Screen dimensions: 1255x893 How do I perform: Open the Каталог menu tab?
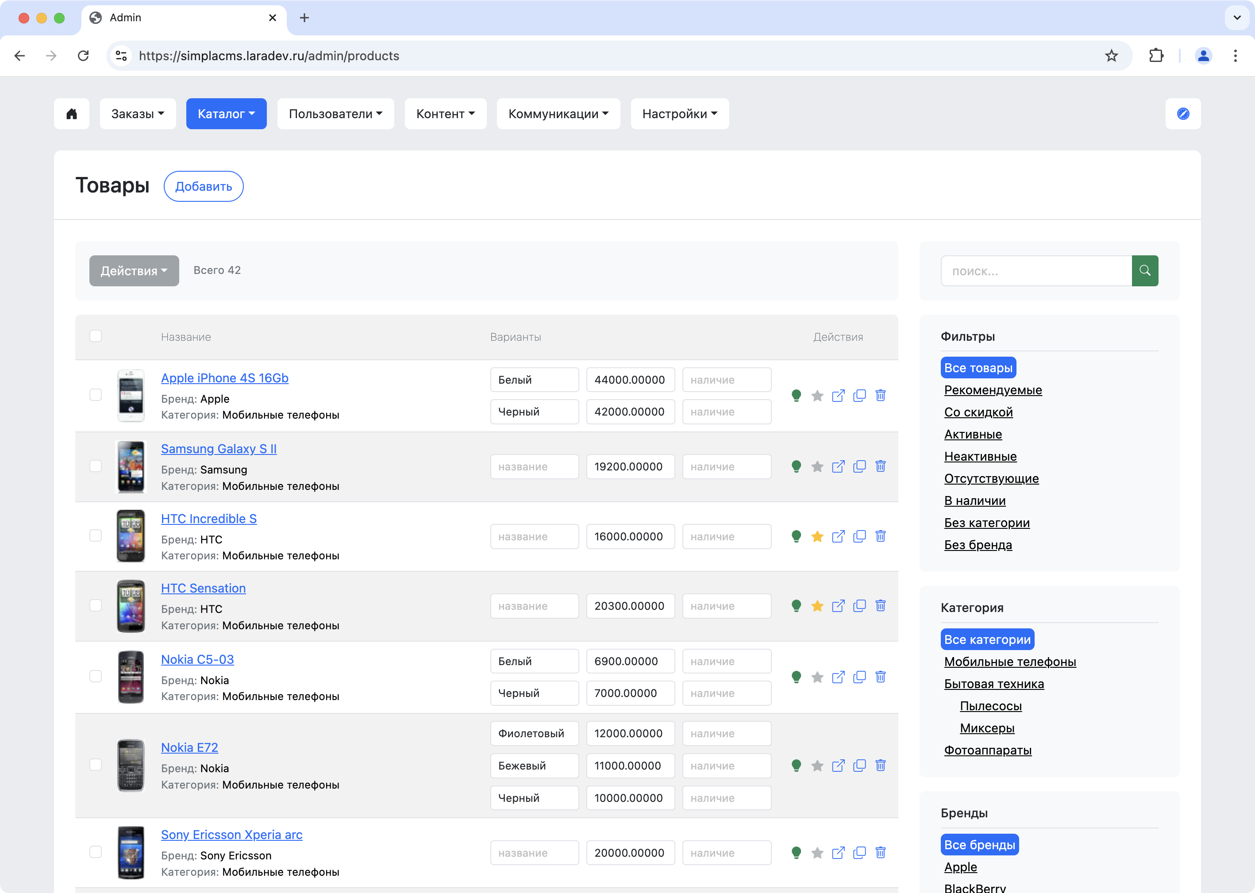[226, 114]
